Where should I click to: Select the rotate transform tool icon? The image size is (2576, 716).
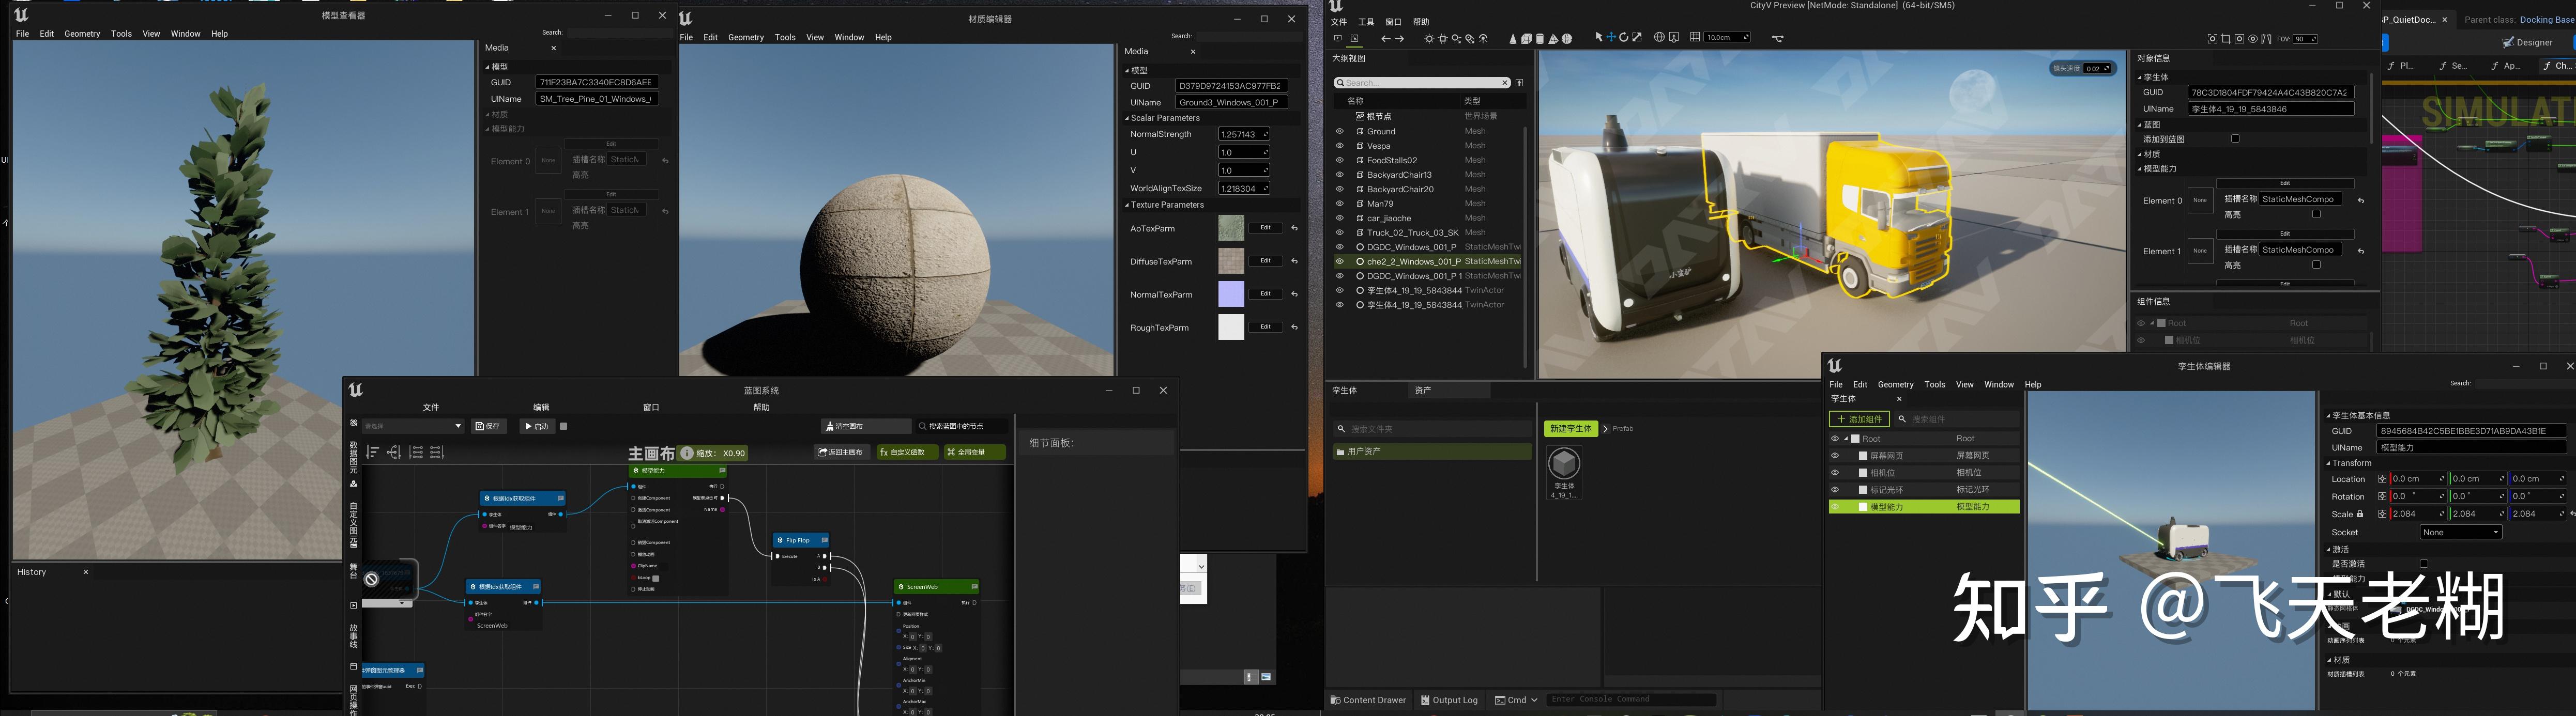(x=1624, y=38)
